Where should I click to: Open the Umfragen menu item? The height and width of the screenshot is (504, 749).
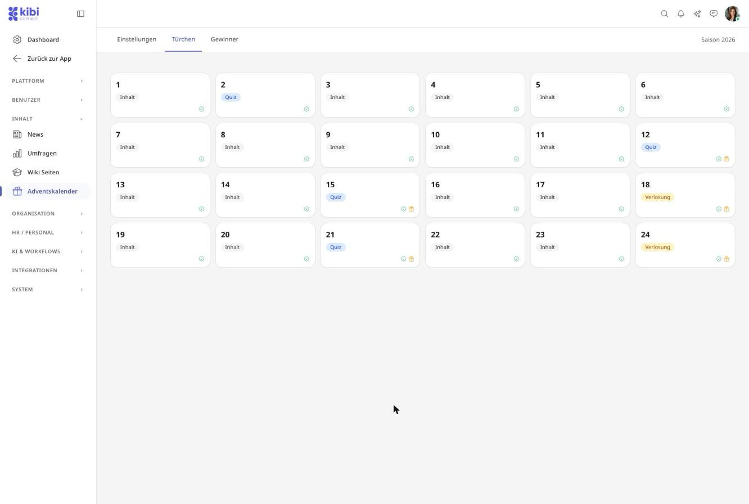click(48, 154)
